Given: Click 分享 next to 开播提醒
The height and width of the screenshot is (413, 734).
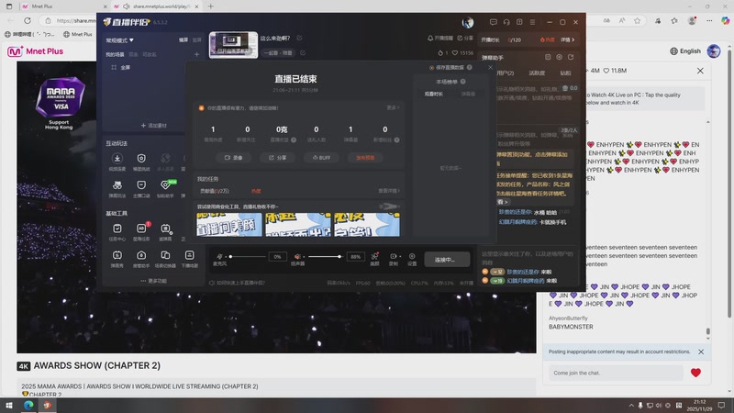Looking at the screenshot, I should pos(465,38).
